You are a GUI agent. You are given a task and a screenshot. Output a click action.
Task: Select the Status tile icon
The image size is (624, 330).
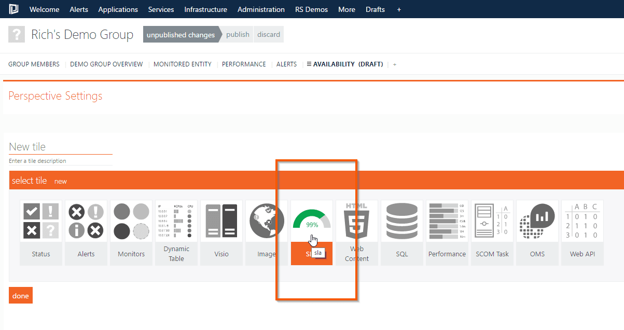coord(40,221)
